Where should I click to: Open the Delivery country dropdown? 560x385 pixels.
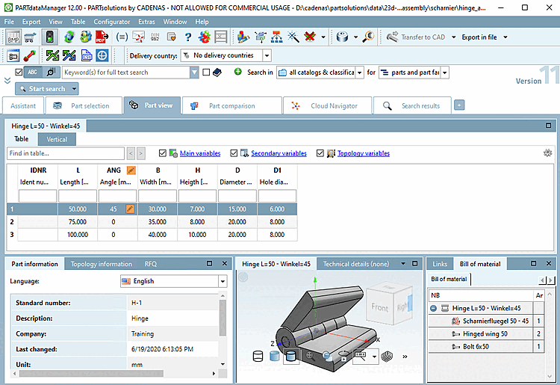267,55
